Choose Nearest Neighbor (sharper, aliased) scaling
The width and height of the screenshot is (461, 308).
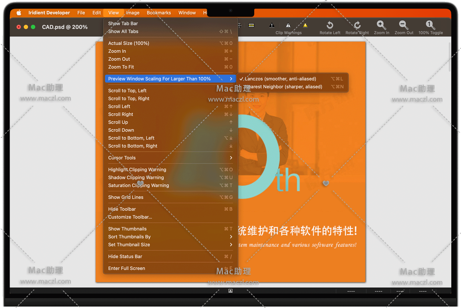(x=284, y=87)
